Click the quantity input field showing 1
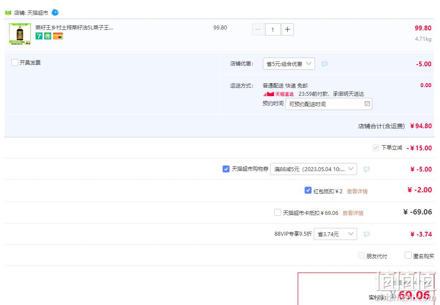This screenshot has width=440, height=305. 273,29
